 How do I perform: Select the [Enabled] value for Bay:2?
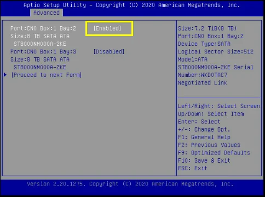pos(107,28)
